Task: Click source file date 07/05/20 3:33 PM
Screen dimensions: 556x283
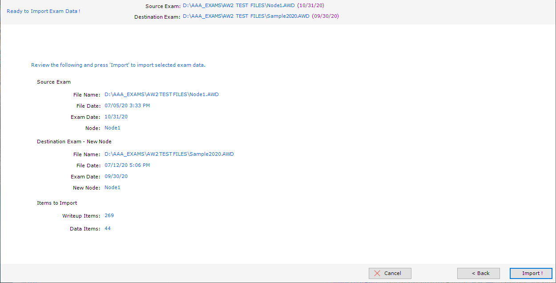Action: pos(127,106)
